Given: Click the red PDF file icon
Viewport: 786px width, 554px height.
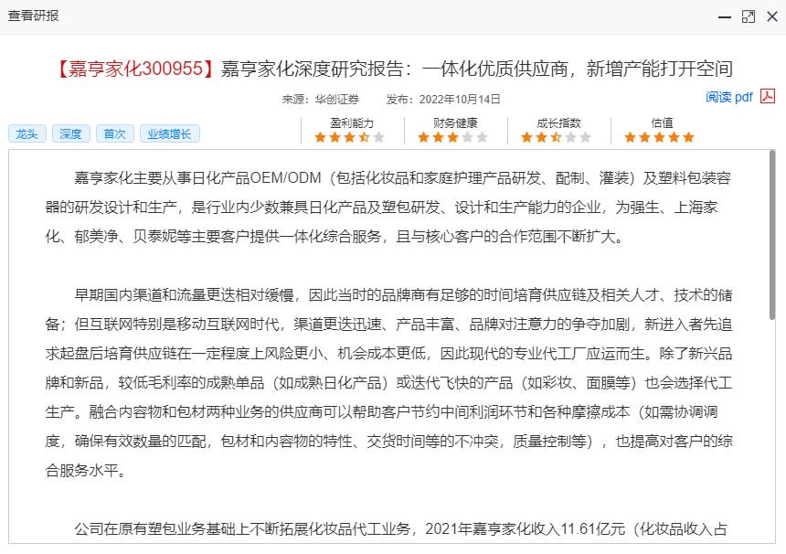Looking at the screenshot, I should (x=768, y=96).
